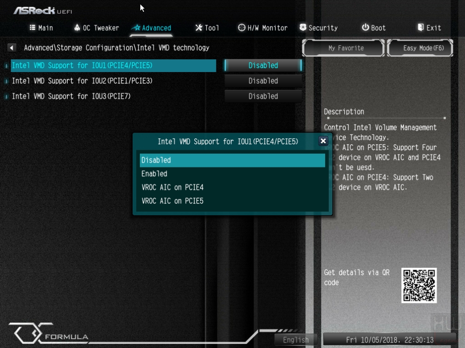Click the info marker beside the IOU2 row
This screenshot has width=465, height=348.
pyautogui.click(x=6, y=81)
